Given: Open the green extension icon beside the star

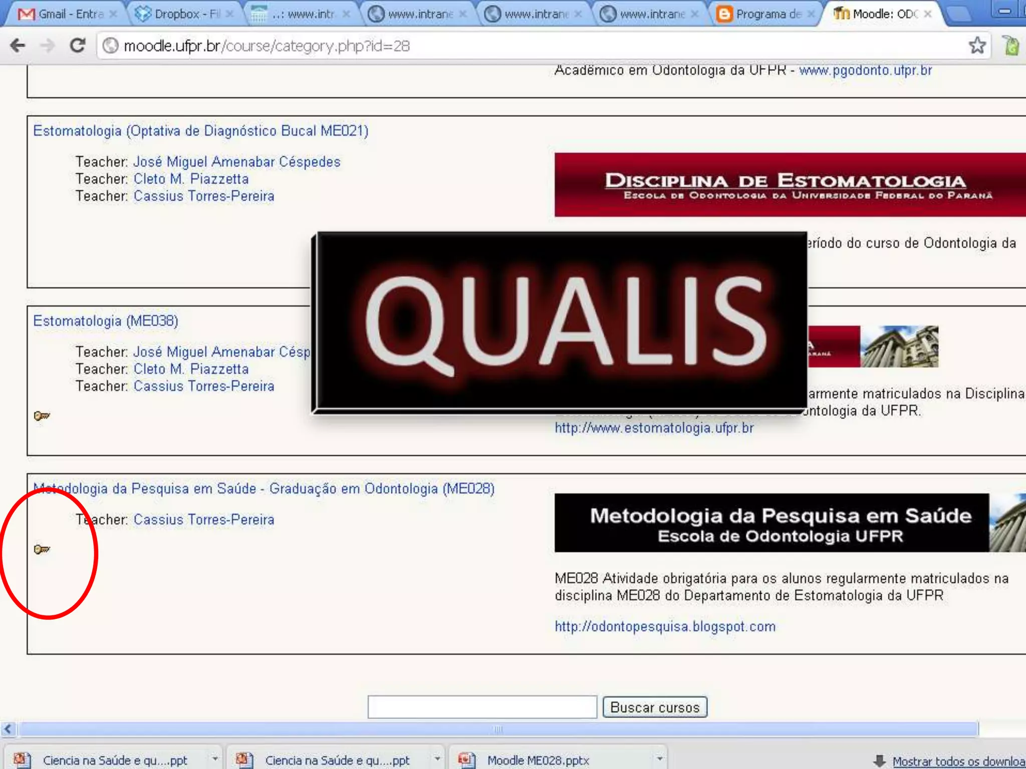Looking at the screenshot, I should click(x=1011, y=46).
